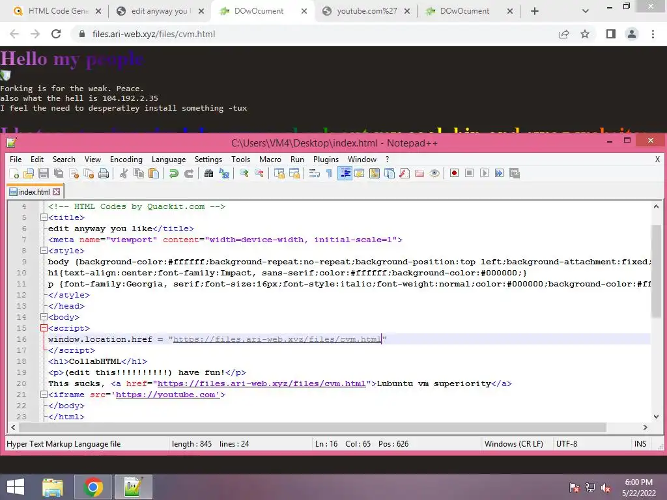Click the Paste clipboard icon
Screen dimensions: 667x500
point(154,173)
